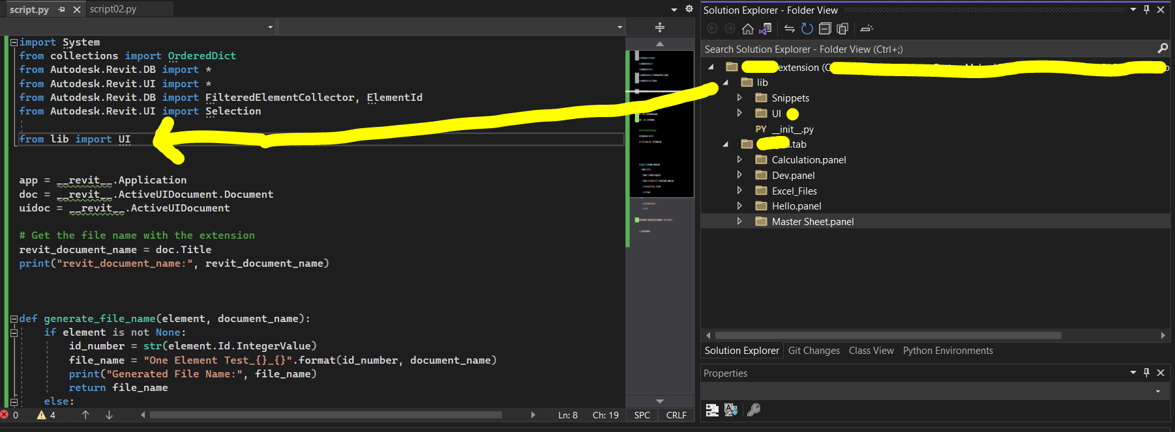Click the Collapse All icon in Solution Explorer
The height and width of the screenshot is (432, 1175).
(x=825, y=29)
